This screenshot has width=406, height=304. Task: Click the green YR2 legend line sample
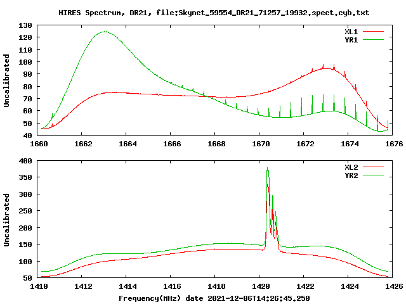pos(373,175)
